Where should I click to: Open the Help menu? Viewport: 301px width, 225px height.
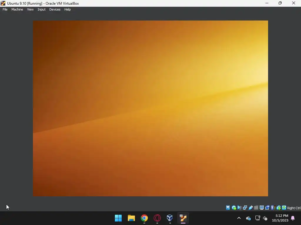[x=67, y=9]
